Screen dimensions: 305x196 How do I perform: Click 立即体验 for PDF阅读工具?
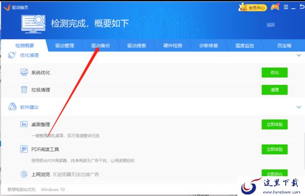pos(274,149)
